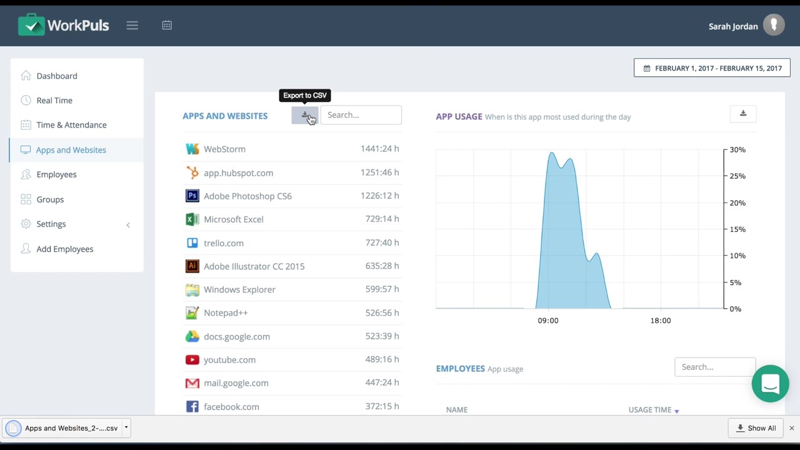This screenshot has height=450, width=800.
Task: Open download options arrow for CSV
Action: tap(126, 428)
